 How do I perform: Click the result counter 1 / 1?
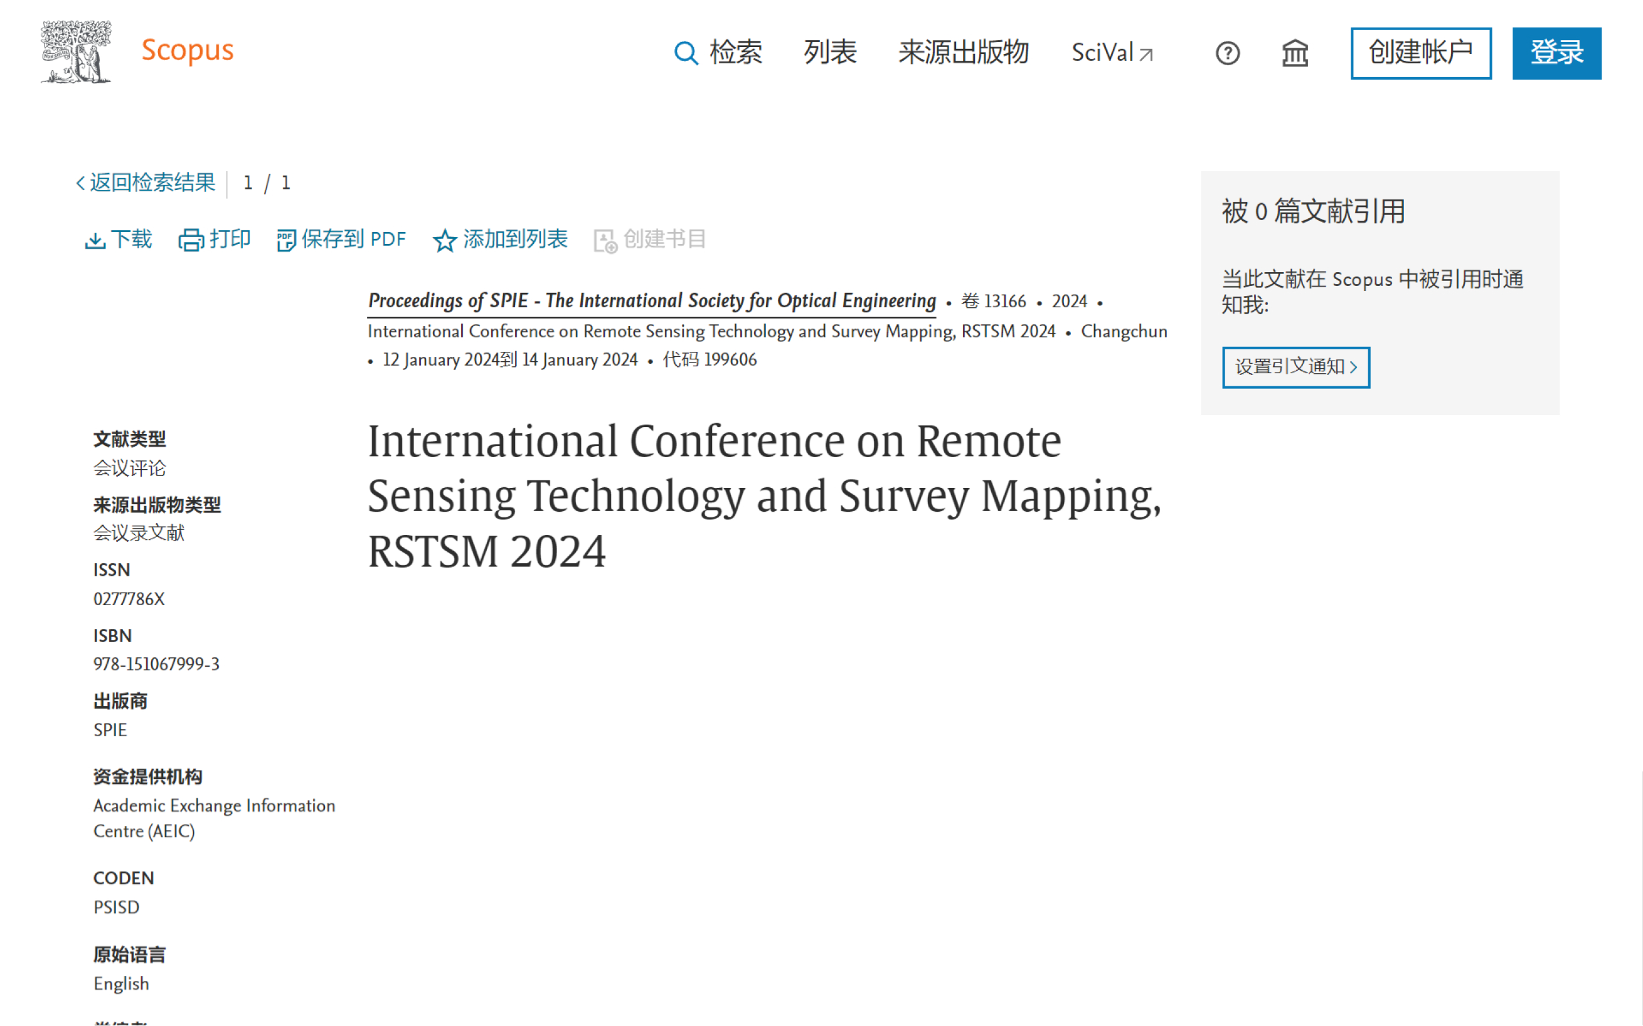267,183
